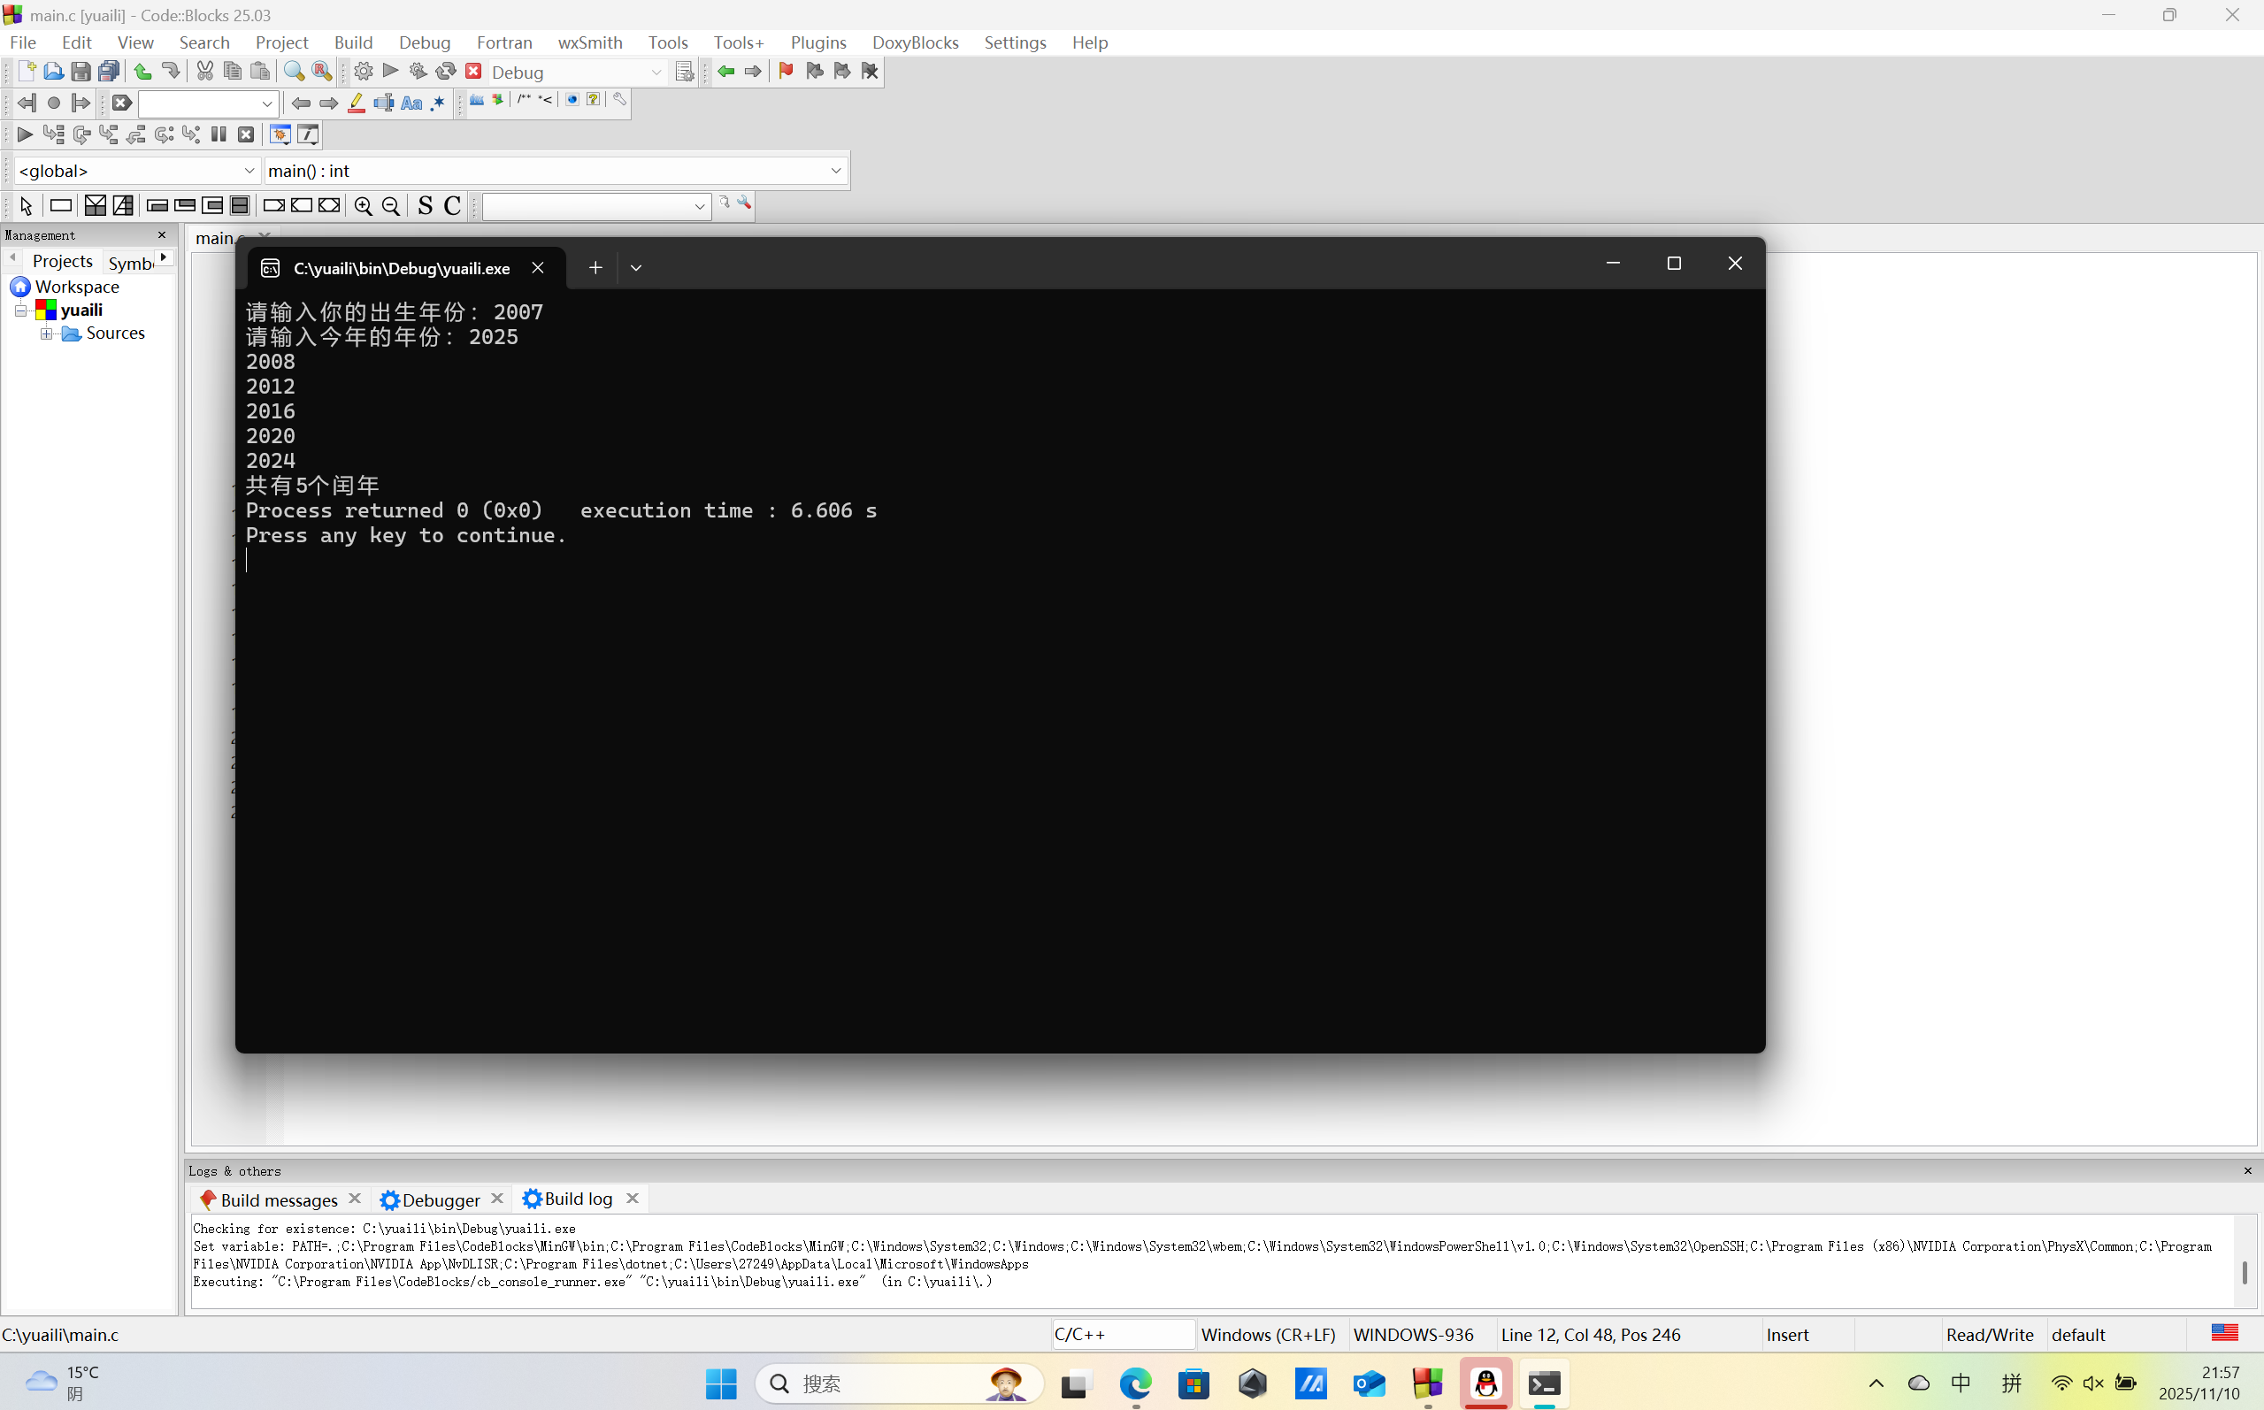Click the Zoom in icon on Nassi toolbar

(363, 206)
